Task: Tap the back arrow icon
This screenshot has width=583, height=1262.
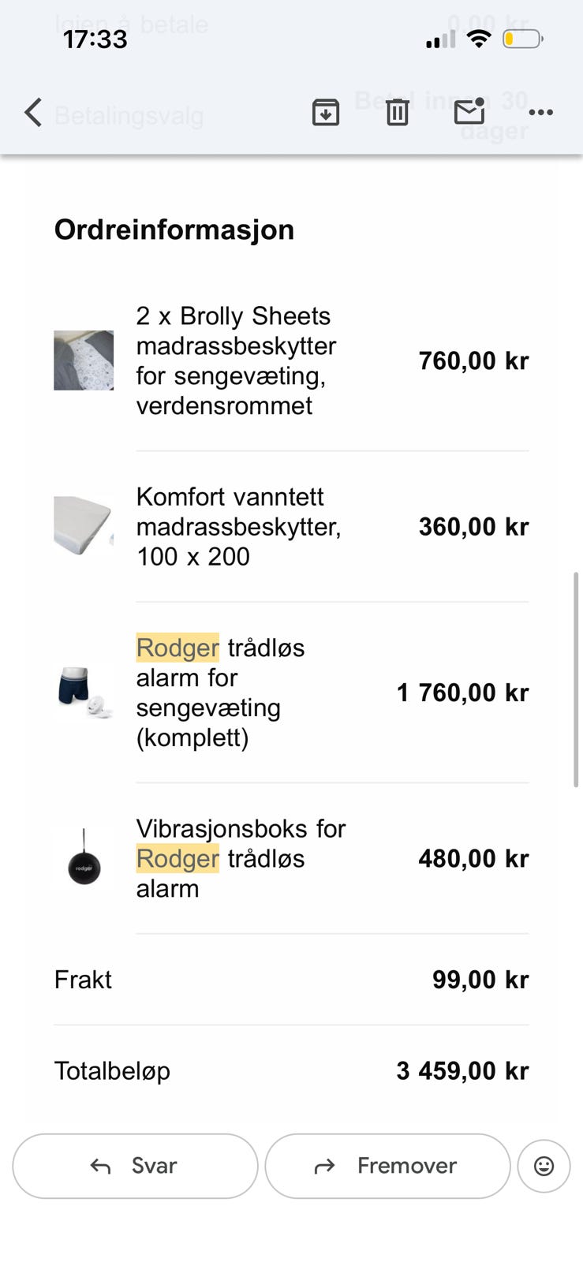Action: point(32,113)
